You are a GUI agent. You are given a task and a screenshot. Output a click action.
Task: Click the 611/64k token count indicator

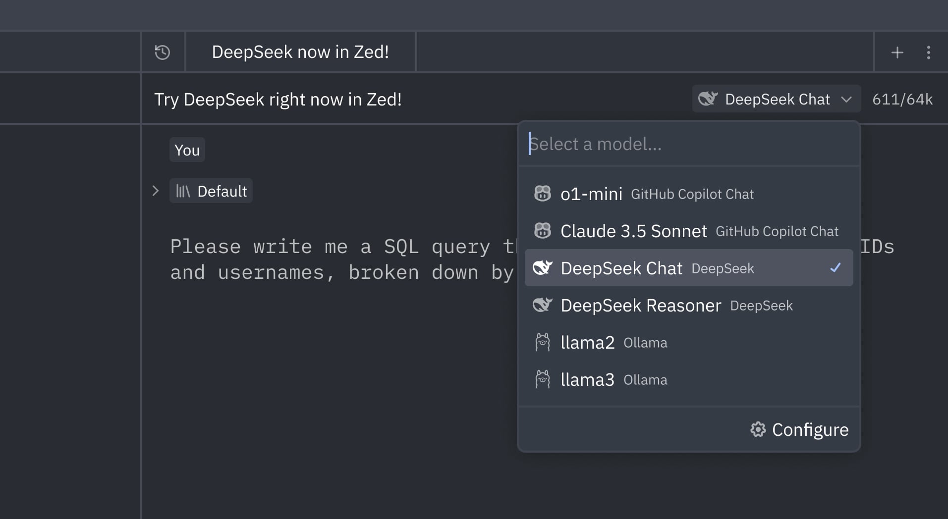pos(903,99)
